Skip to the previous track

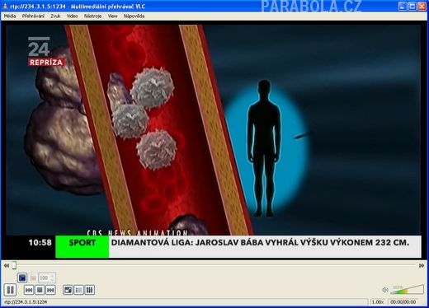29,290
